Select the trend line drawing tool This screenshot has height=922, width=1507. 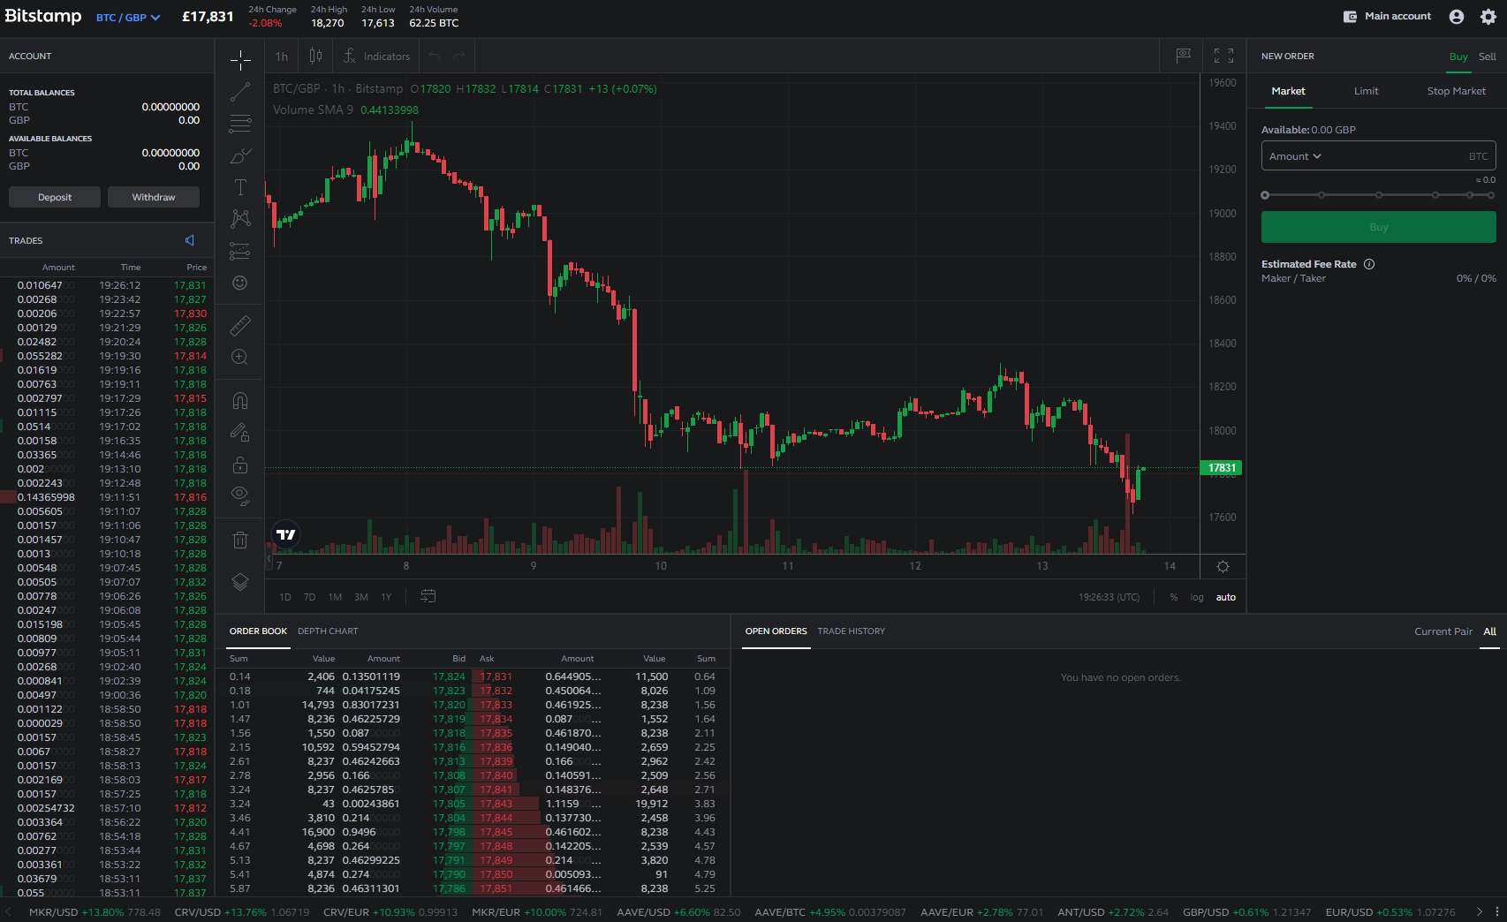[x=240, y=92]
